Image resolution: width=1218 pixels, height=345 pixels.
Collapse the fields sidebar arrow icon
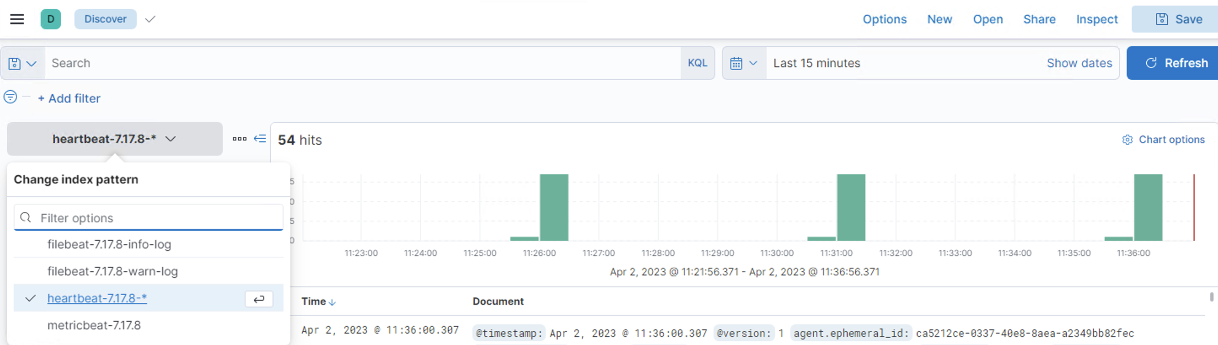coord(259,138)
